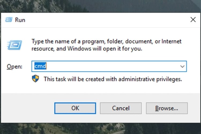Click the highlighted cmd text

pyautogui.click(x=40, y=66)
